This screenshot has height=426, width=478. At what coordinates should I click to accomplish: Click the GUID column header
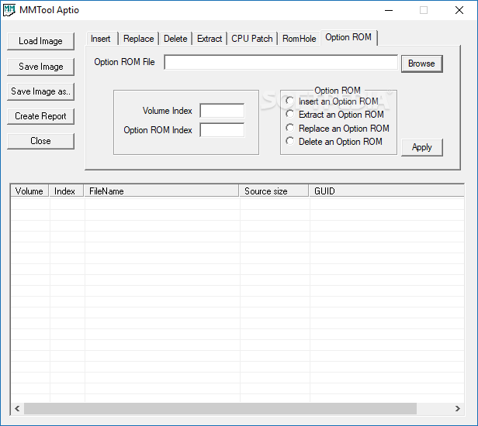coord(386,191)
